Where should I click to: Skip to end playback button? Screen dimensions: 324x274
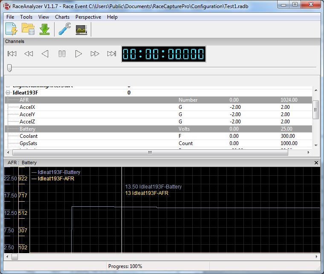112,54
